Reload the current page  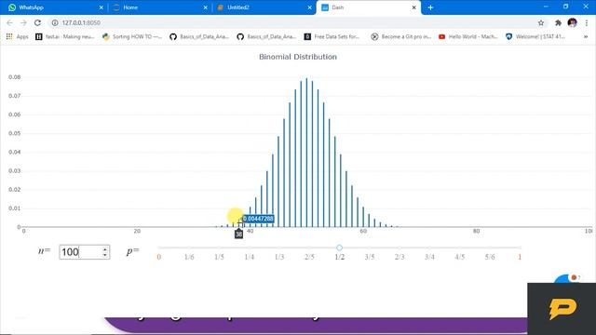click(37, 22)
